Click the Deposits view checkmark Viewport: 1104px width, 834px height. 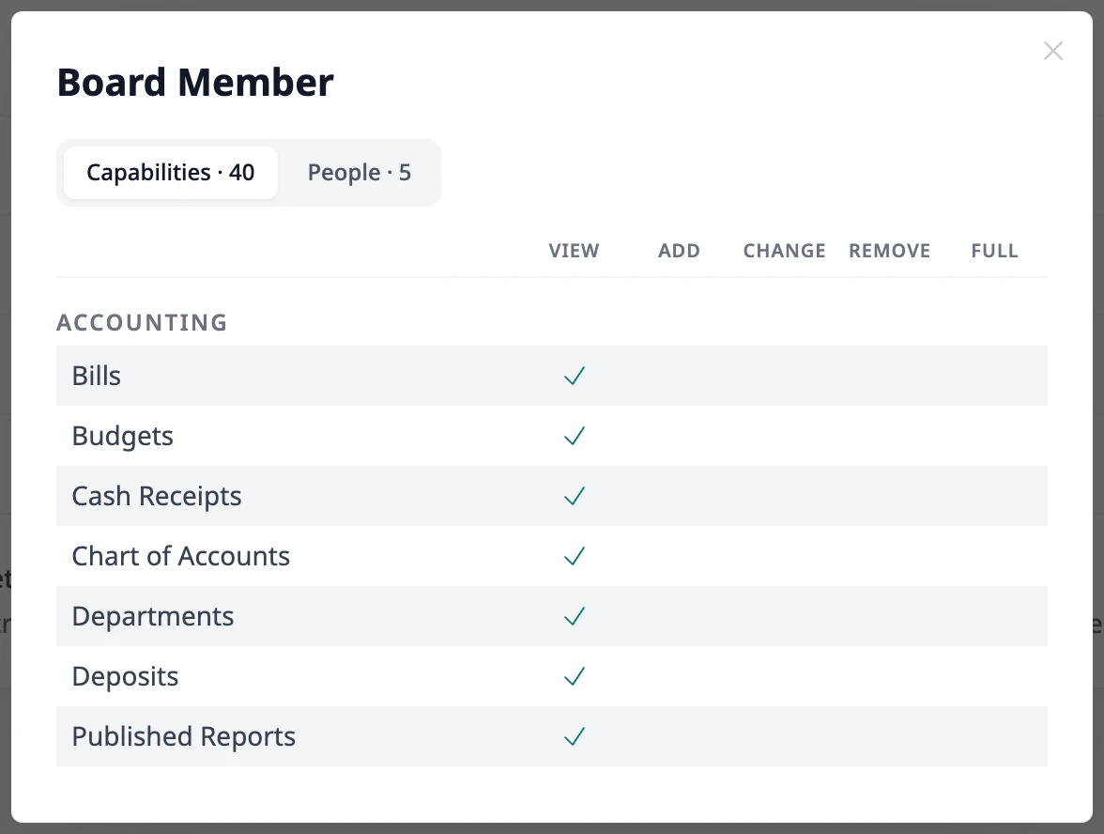point(575,676)
